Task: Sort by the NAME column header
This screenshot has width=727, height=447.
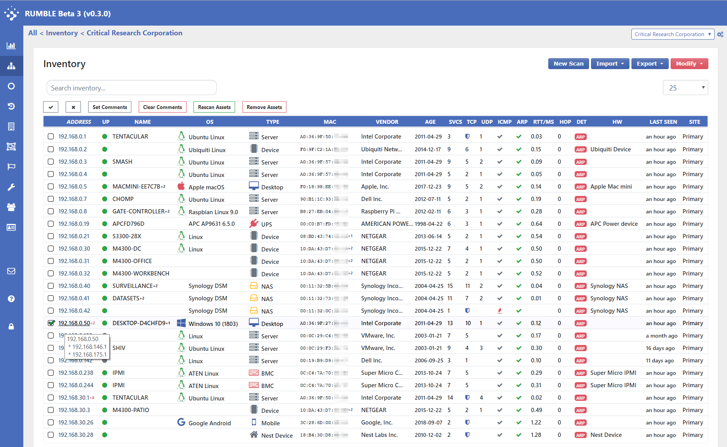Action: (143, 122)
